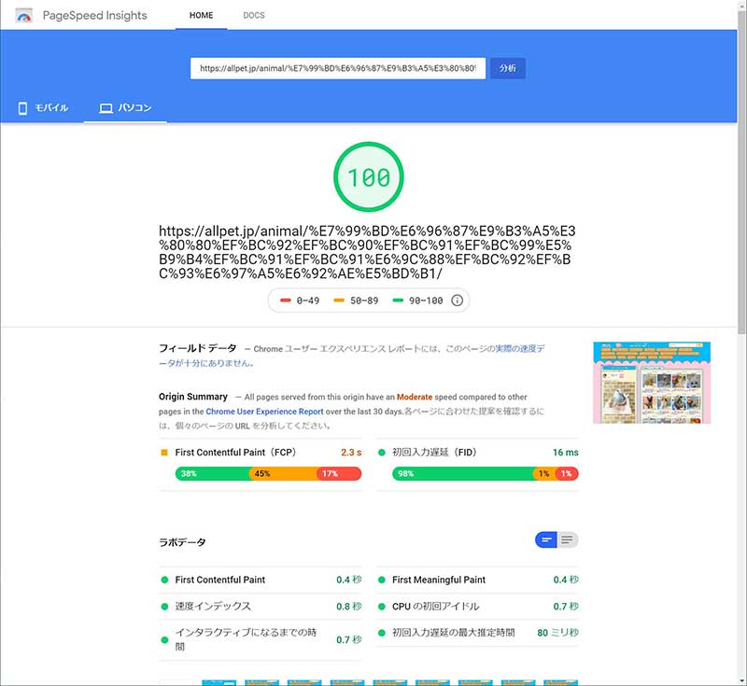The height and width of the screenshot is (686, 747).
Task: Click the info icon in score legend
Action: pyautogui.click(x=457, y=301)
